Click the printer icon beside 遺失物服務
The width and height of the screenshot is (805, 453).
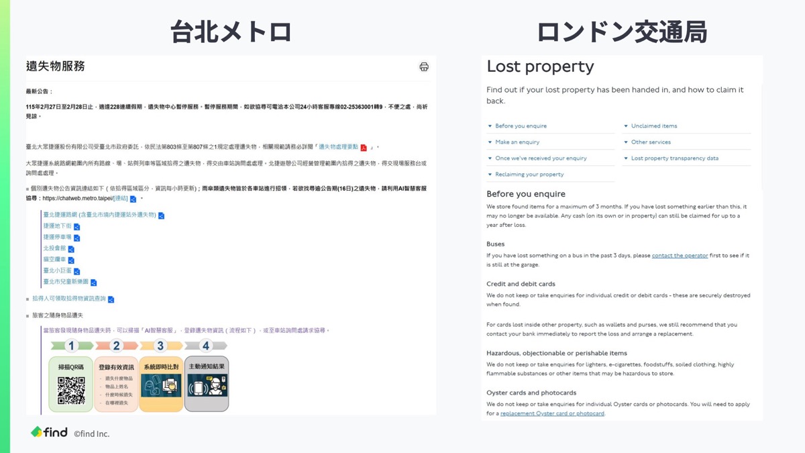[424, 67]
